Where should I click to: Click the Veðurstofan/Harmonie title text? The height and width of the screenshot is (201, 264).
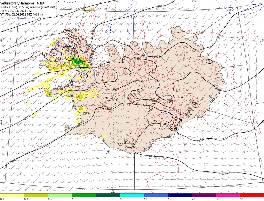coord(17,3)
